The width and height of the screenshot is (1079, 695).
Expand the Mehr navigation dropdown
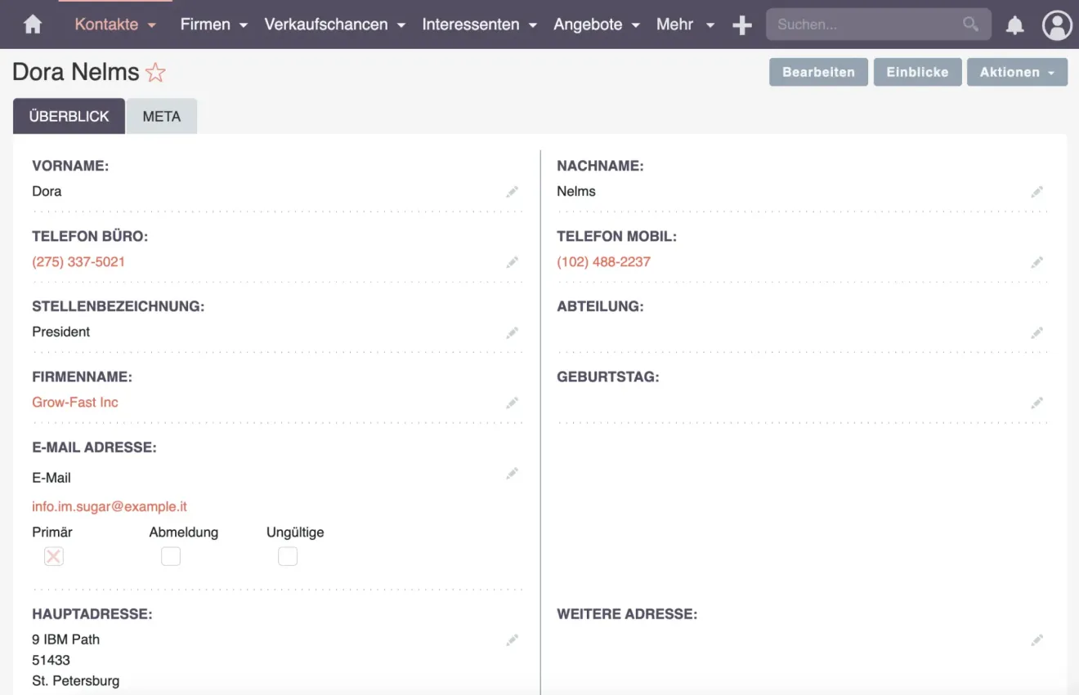(x=685, y=25)
